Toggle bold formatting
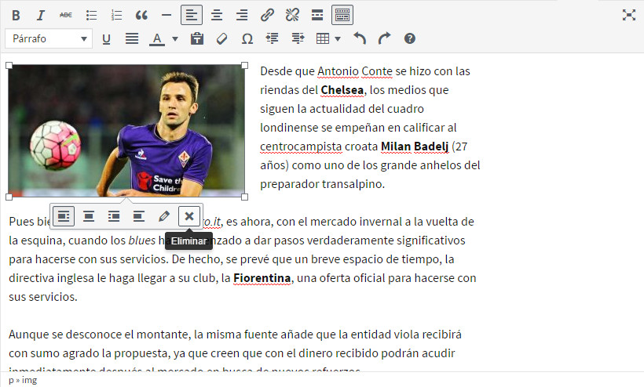The width and height of the screenshot is (644, 387). click(16, 16)
